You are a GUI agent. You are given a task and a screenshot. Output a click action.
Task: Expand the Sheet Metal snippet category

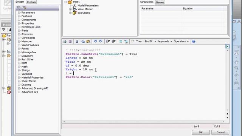(19, 81)
